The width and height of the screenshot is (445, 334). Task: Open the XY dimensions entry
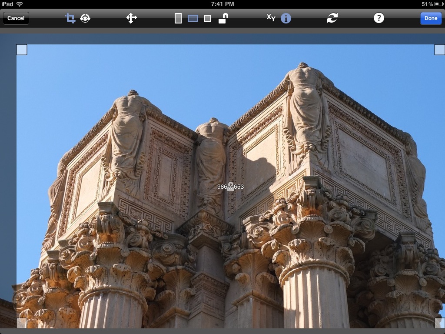click(271, 18)
